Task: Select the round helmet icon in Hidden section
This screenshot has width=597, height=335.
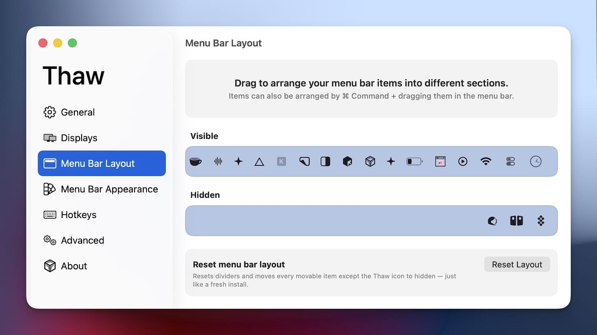Action: [492, 221]
